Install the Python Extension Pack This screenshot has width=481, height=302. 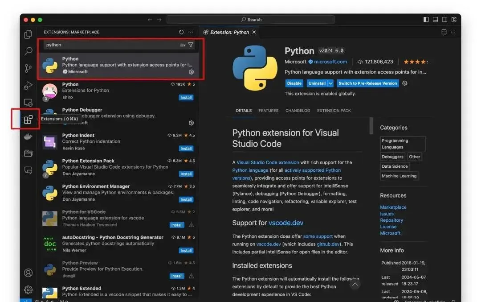(186, 174)
